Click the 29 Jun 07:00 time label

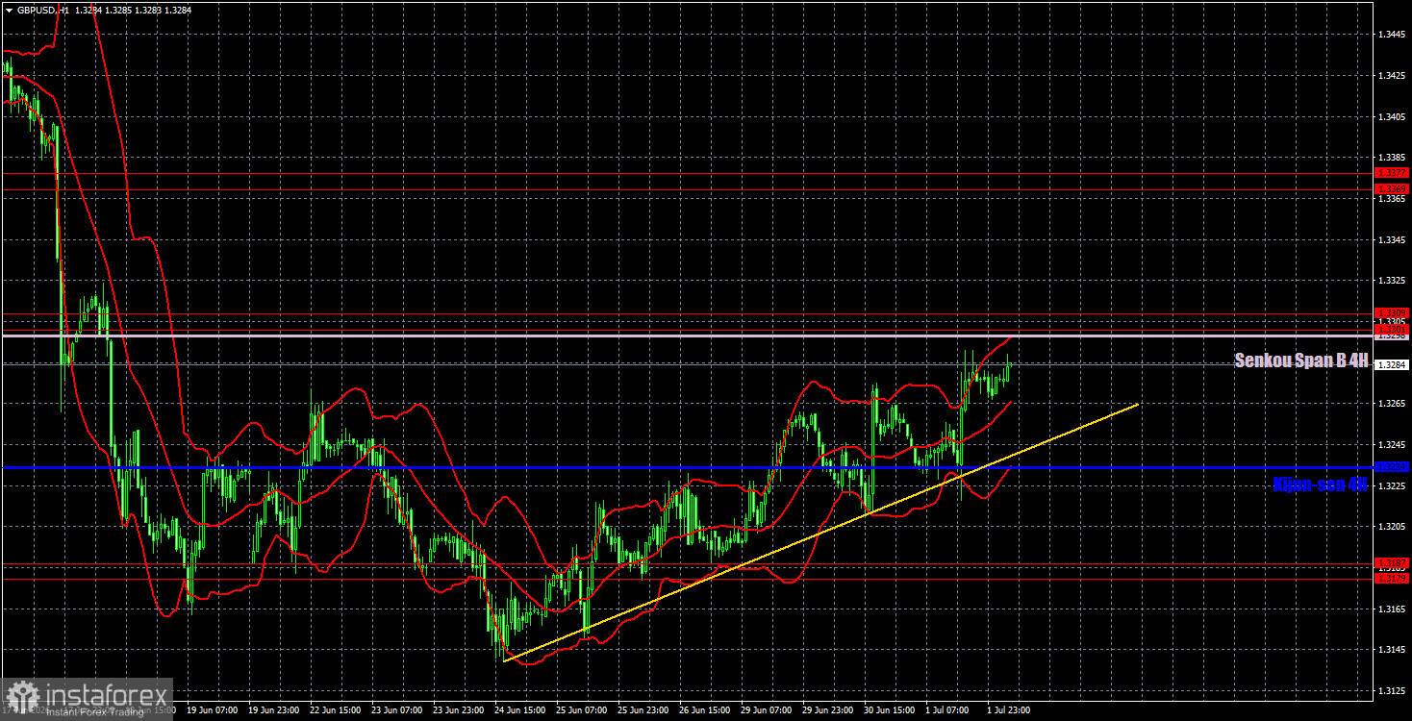pyautogui.click(x=766, y=711)
